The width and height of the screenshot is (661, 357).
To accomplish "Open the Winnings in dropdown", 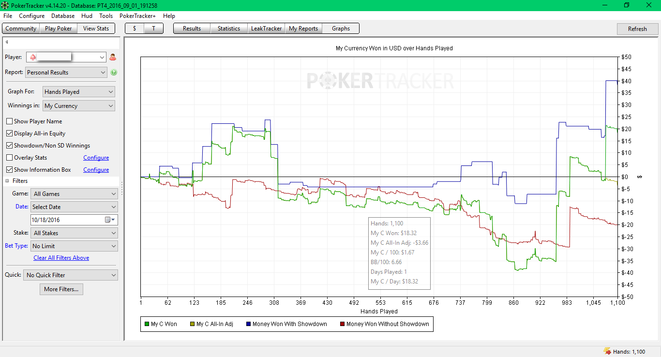I will tap(79, 106).
